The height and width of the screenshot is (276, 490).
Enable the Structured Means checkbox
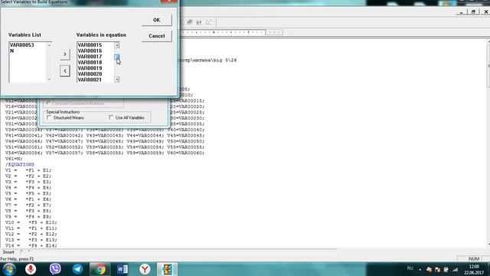coord(49,117)
